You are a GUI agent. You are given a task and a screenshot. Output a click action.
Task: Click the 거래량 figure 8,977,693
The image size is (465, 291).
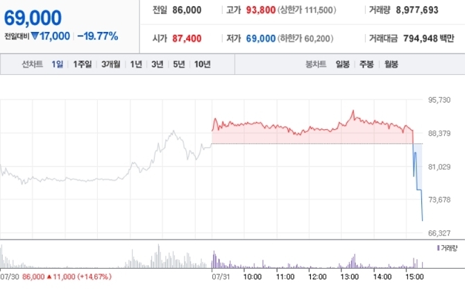point(430,11)
